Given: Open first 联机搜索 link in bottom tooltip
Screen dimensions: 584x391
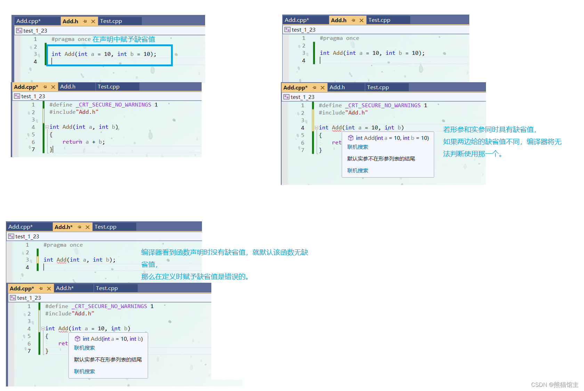Looking at the screenshot, I should (84, 348).
